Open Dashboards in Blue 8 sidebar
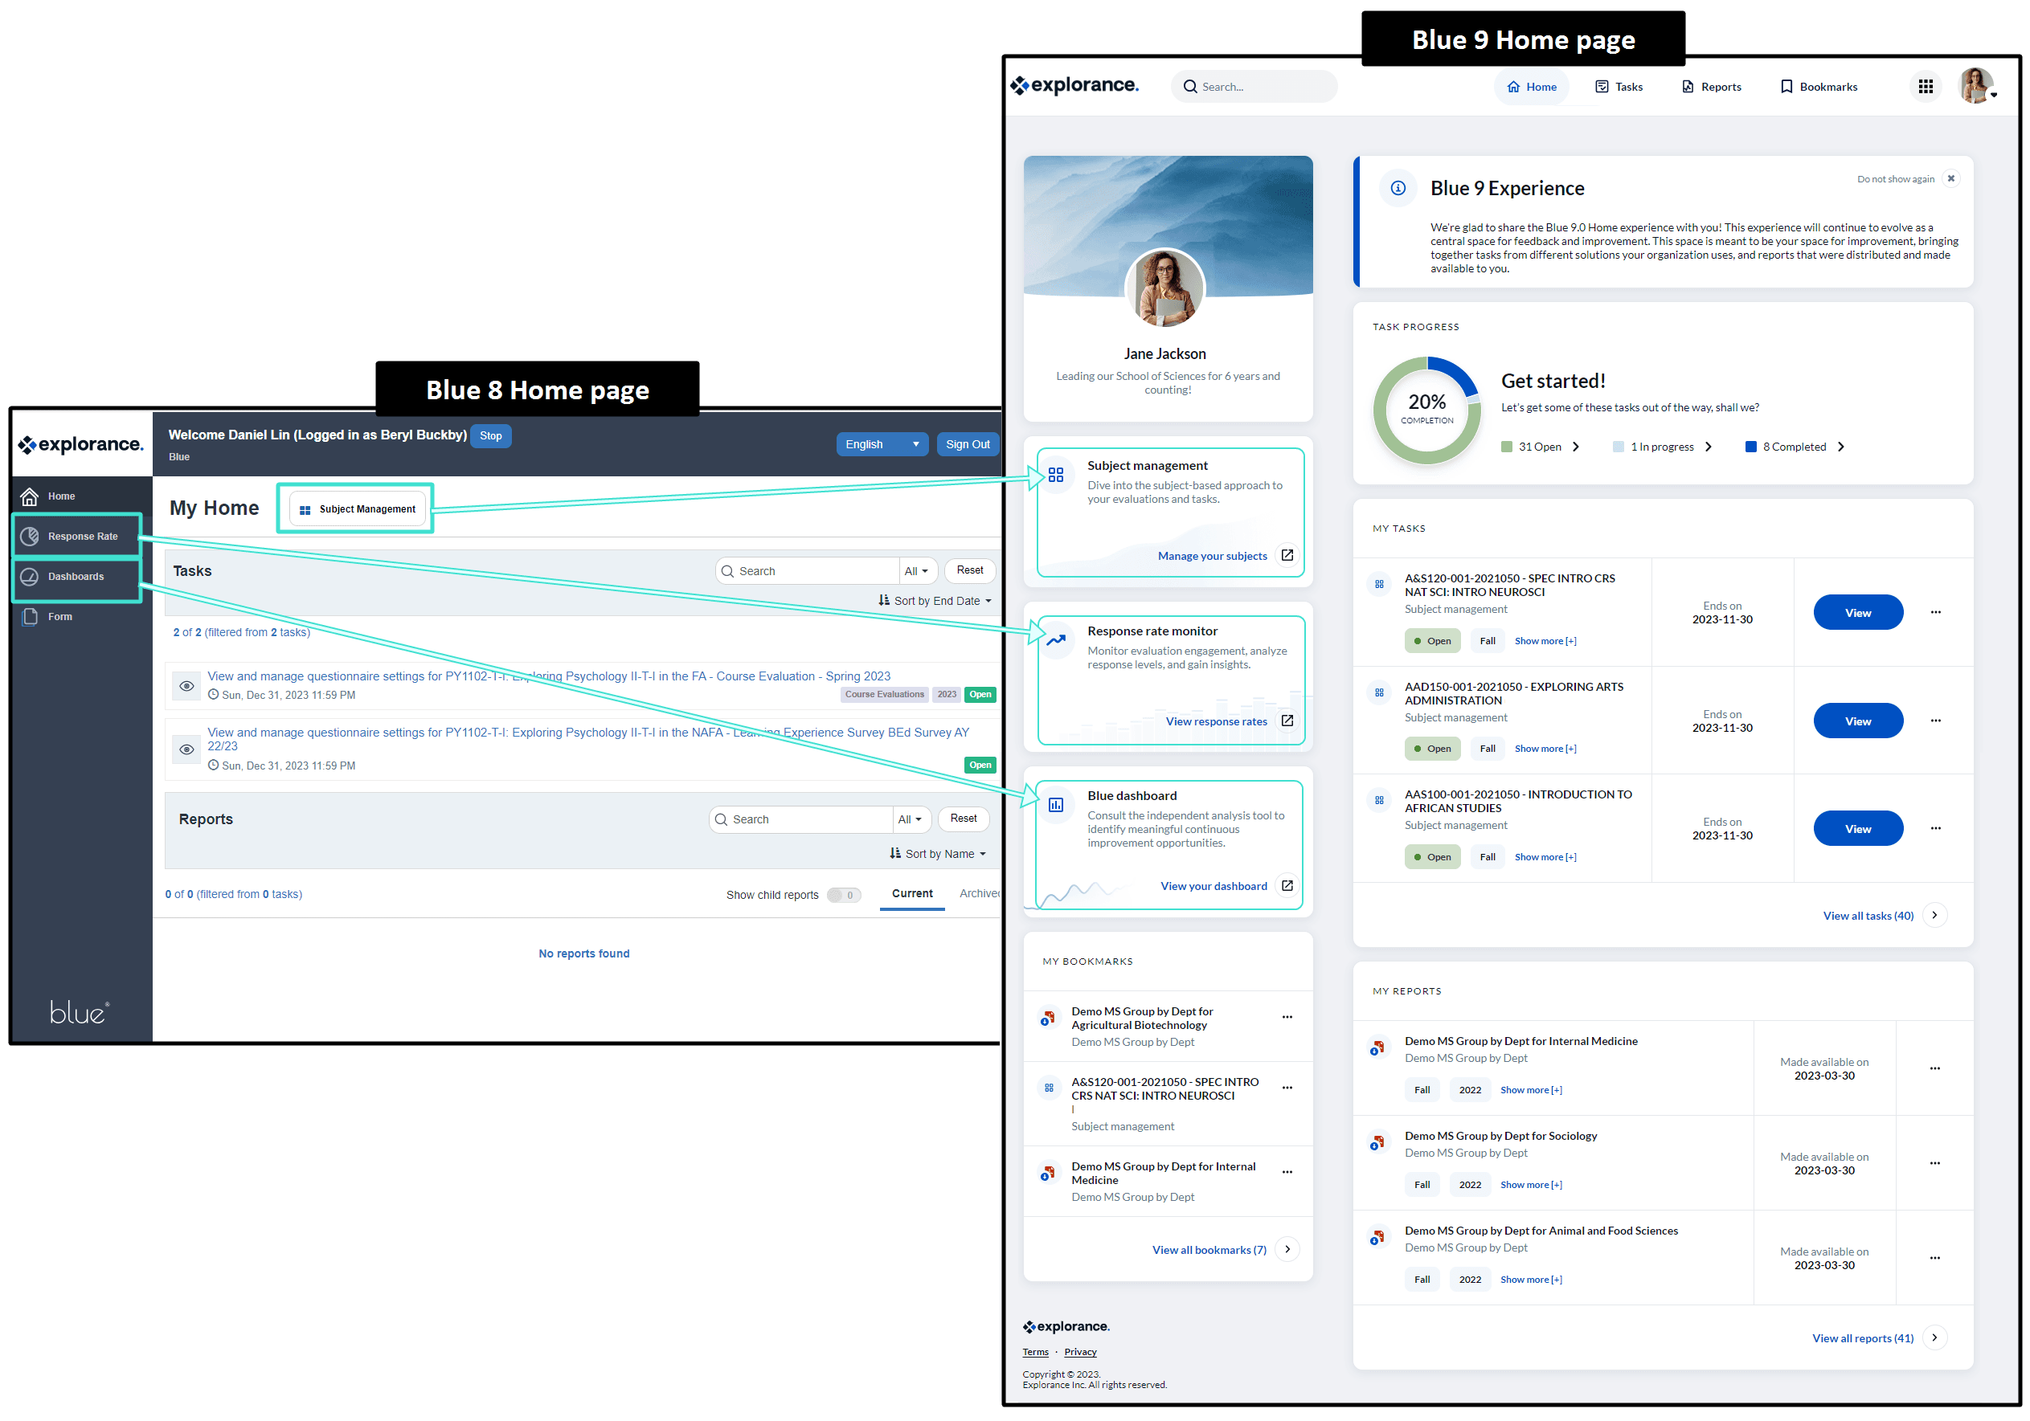Image resolution: width=2030 pixels, height=1421 pixels. click(x=77, y=576)
